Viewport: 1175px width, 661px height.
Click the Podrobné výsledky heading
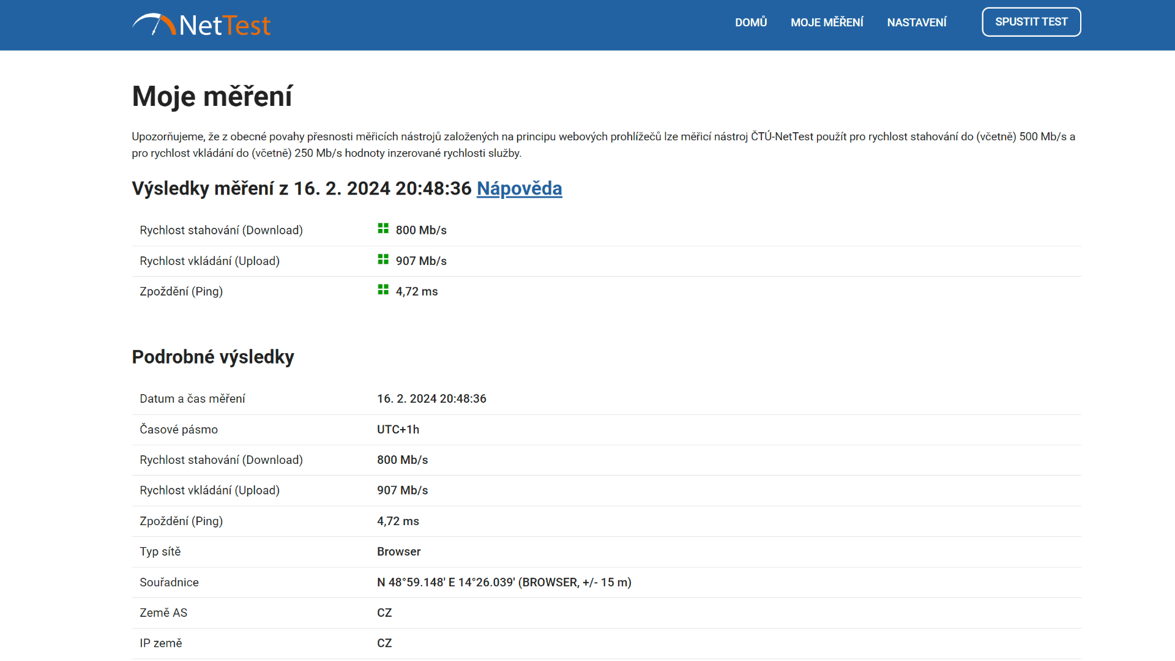point(213,357)
